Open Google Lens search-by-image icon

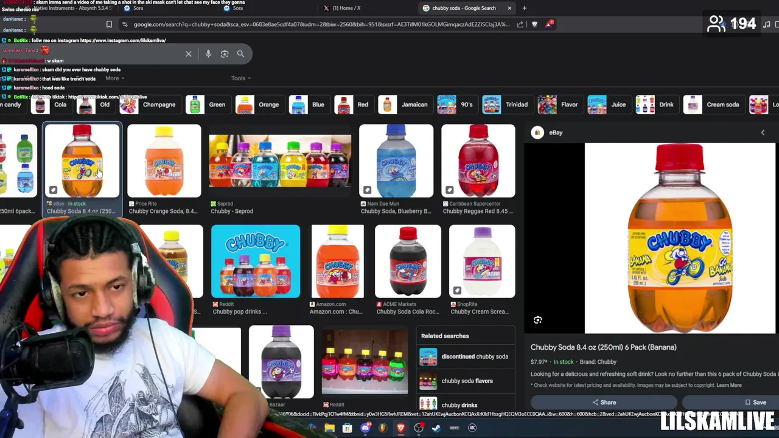(x=225, y=54)
